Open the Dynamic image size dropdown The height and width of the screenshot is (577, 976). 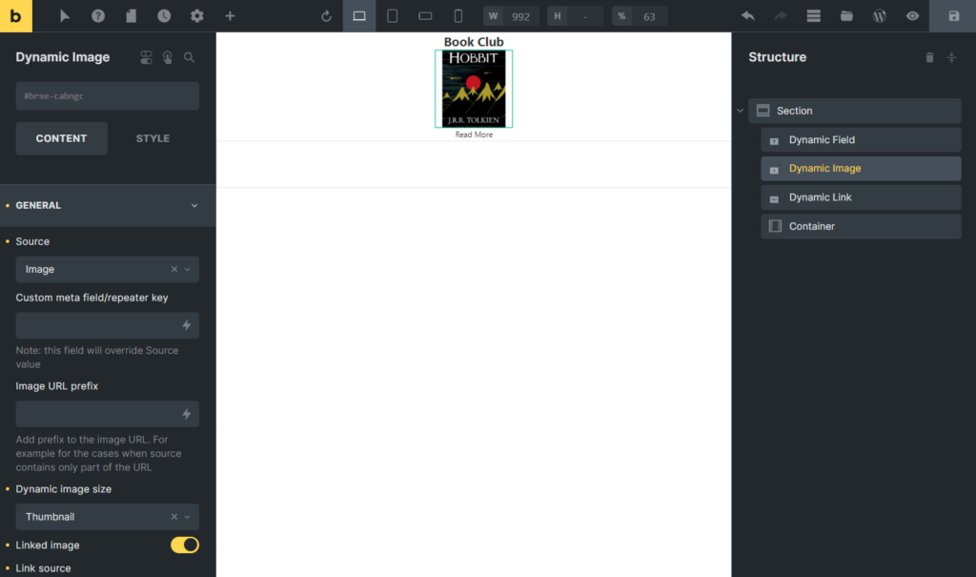click(107, 517)
